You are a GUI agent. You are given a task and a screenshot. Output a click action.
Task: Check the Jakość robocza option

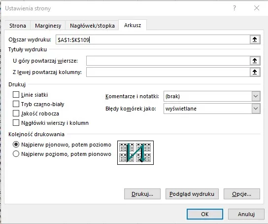coord(16,113)
